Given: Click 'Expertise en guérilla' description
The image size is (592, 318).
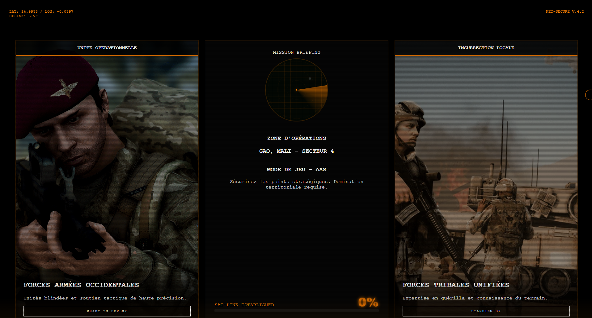Looking at the screenshot, I should 475,298.
